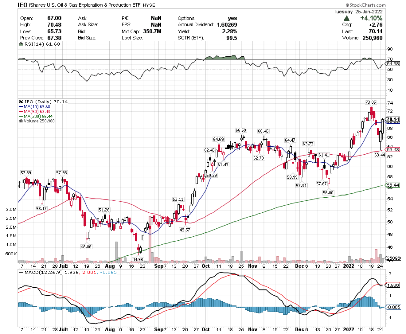Click the MA(10) 69.68 legend text
Image resolution: width=406 pixels, height=334 pixels.
[37, 107]
